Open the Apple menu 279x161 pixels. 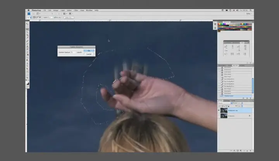tap(28, 10)
